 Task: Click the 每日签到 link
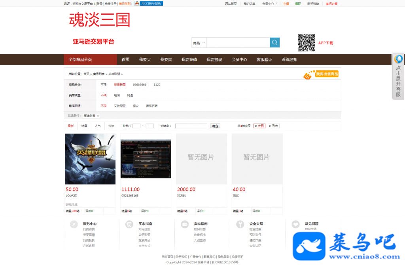(125, 4)
